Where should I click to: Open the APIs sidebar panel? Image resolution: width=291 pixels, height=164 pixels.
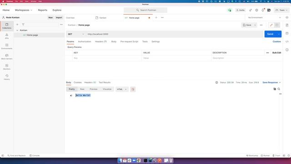coord(7,36)
